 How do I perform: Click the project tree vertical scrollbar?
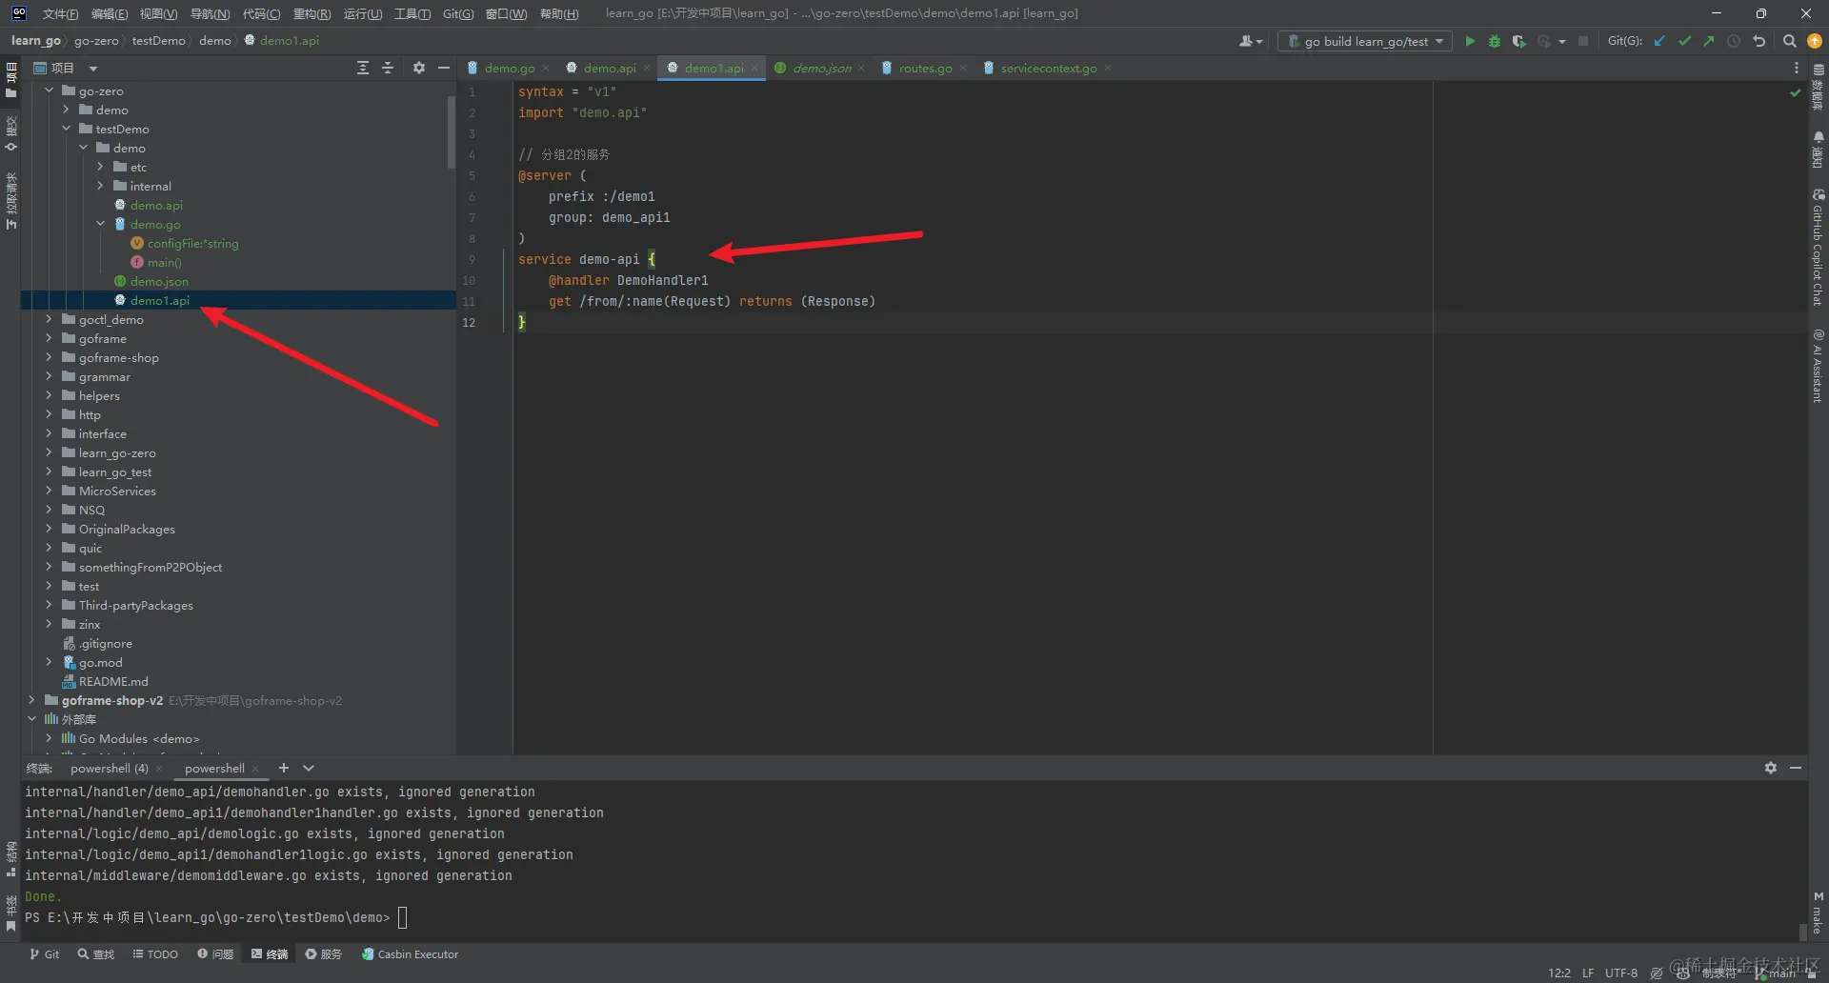(x=452, y=133)
